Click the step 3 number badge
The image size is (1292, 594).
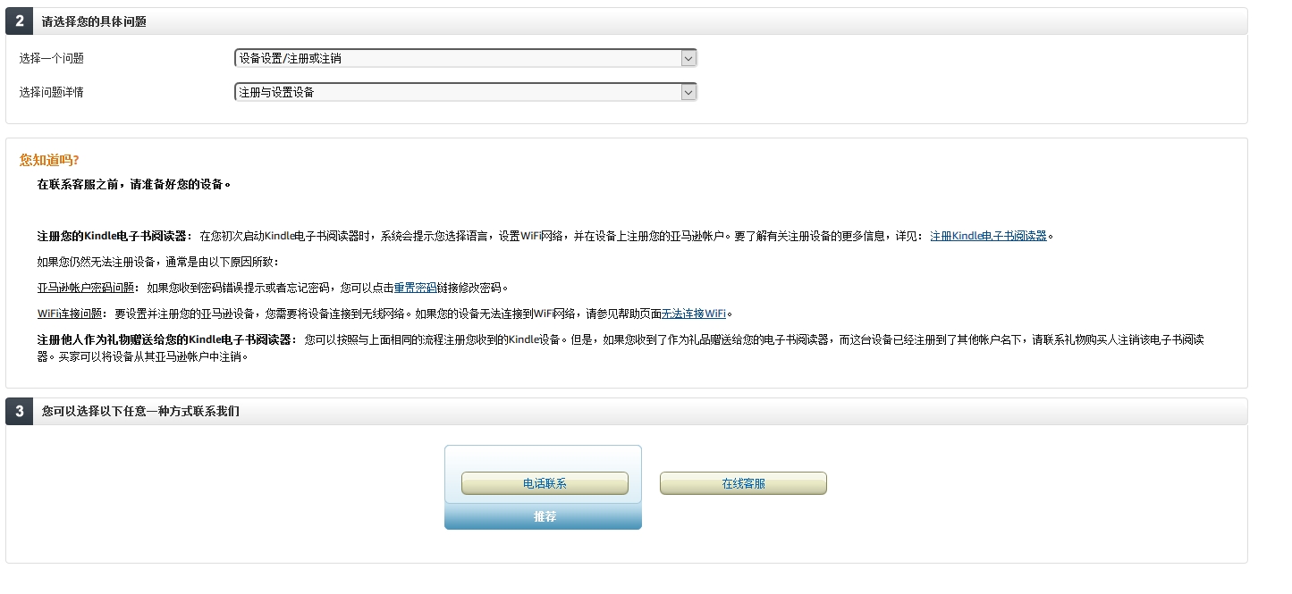(x=21, y=411)
